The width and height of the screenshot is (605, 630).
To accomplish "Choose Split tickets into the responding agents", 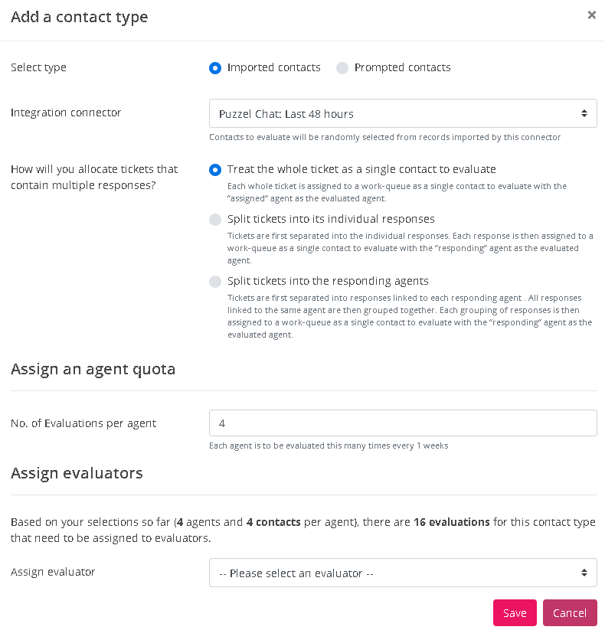I will click(215, 282).
